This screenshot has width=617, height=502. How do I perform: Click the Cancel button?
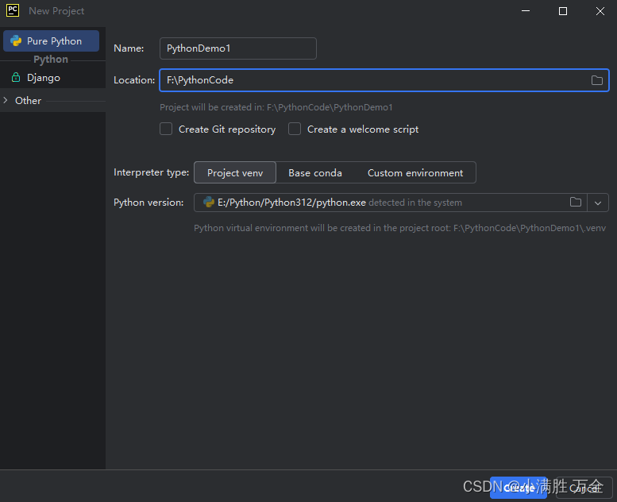[584, 488]
